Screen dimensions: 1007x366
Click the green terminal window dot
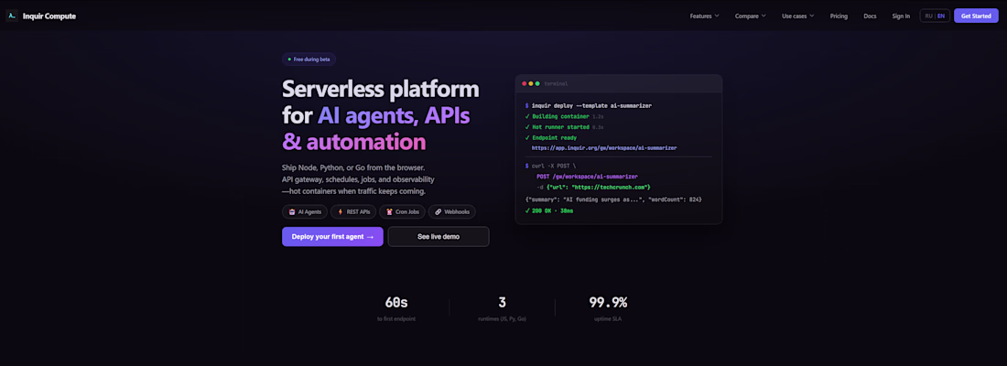tap(537, 83)
